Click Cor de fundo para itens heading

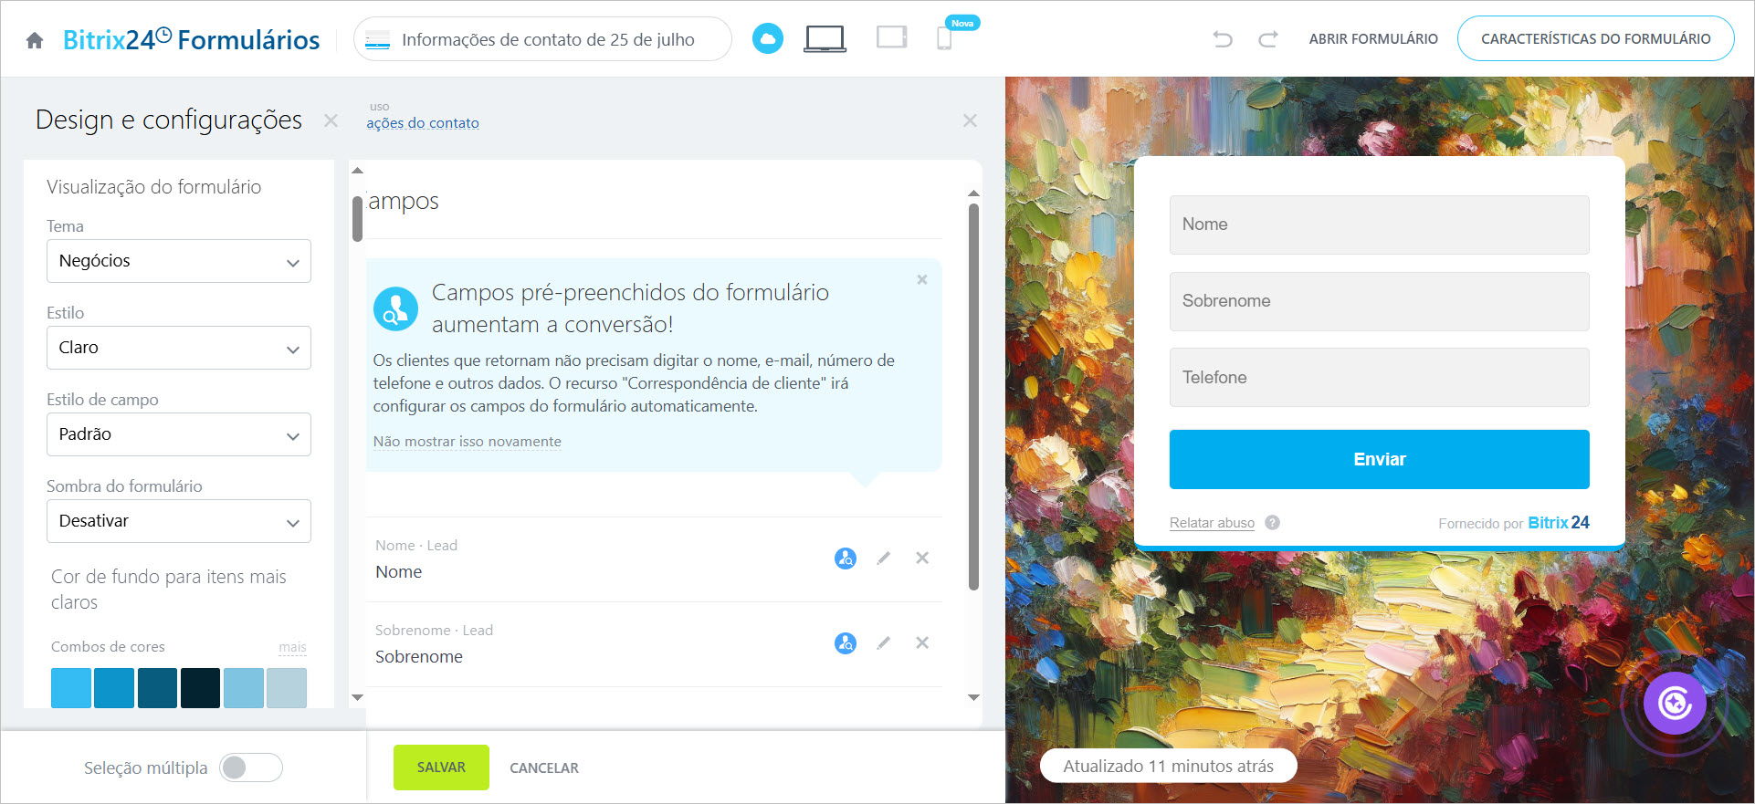(169, 590)
